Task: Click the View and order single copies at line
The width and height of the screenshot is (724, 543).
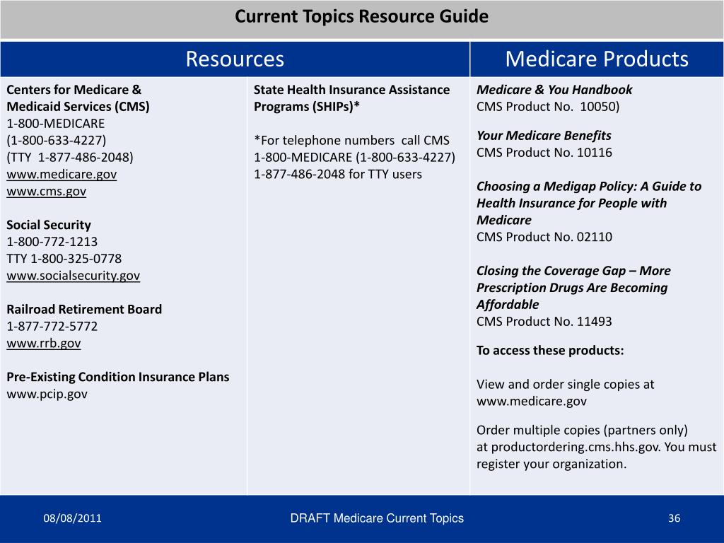Action: point(565,385)
